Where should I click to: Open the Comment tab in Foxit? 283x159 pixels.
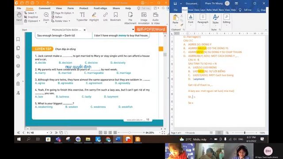pyautogui.click(x=44, y=8)
